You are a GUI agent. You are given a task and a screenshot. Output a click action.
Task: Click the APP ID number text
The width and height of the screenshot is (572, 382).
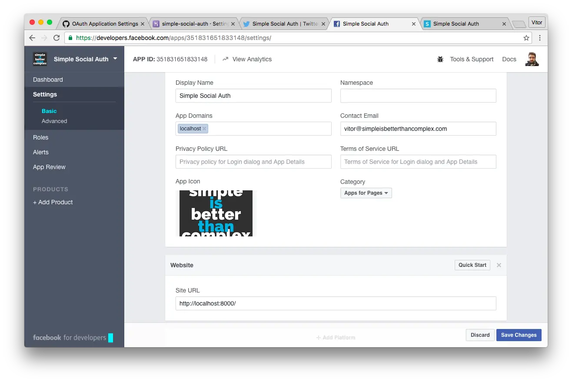(182, 59)
